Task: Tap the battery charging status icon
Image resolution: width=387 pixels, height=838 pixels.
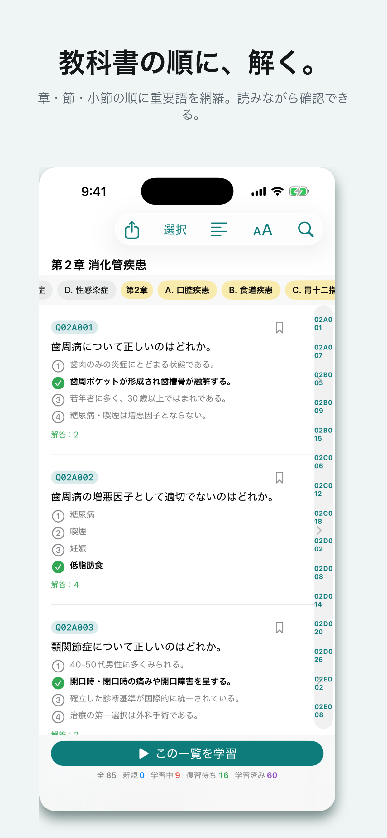Action: (x=299, y=191)
